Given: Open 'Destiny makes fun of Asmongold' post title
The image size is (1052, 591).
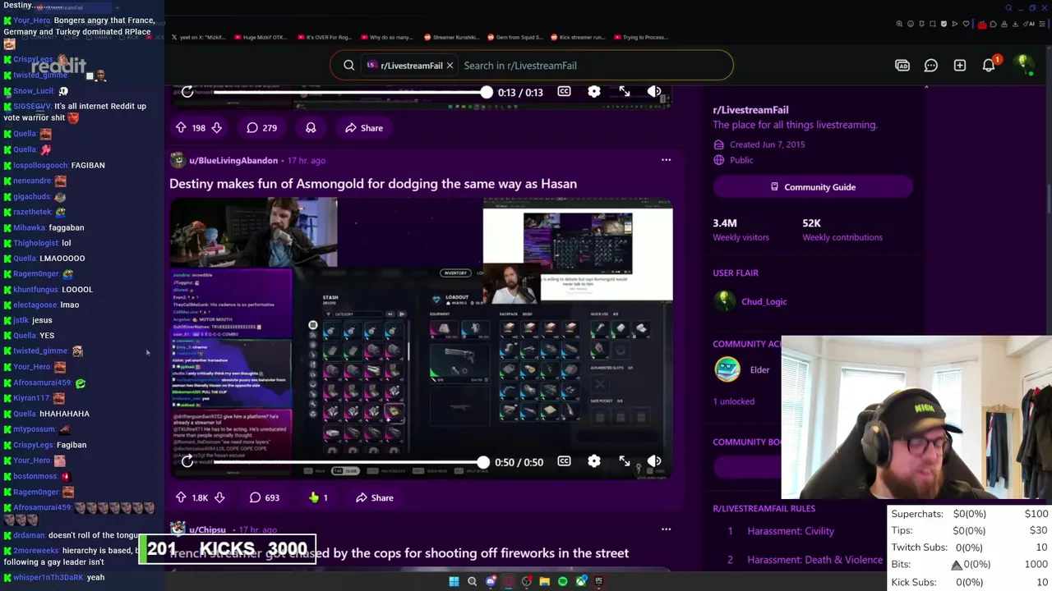Looking at the screenshot, I should [x=373, y=184].
